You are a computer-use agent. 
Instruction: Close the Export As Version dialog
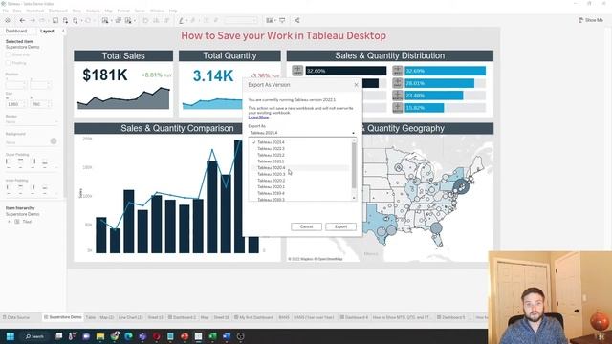356,85
